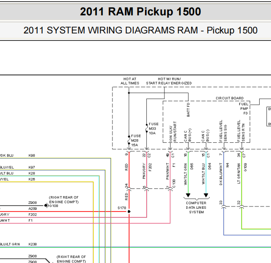Screen dimensions: 271x263
Task: Select the "COMPUTER DATA LINES SYSTEM" label
Action: (196, 207)
